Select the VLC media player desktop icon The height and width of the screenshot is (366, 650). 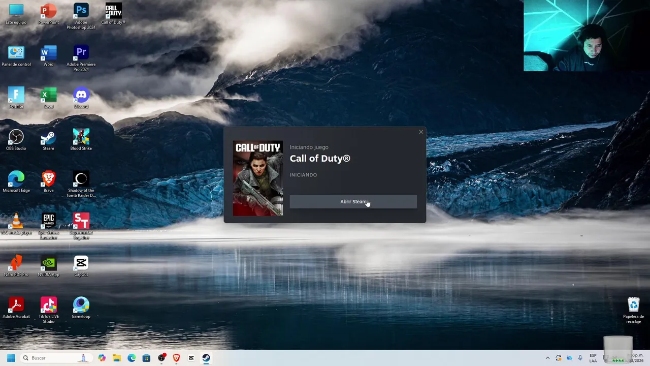[x=16, y=224]
